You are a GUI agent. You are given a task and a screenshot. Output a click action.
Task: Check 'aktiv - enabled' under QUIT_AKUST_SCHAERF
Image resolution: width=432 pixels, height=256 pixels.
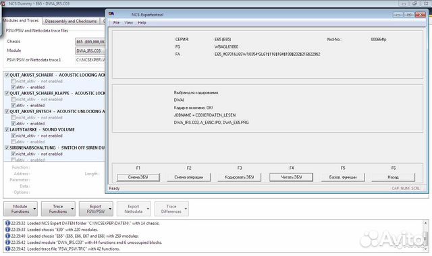point(13,87)
